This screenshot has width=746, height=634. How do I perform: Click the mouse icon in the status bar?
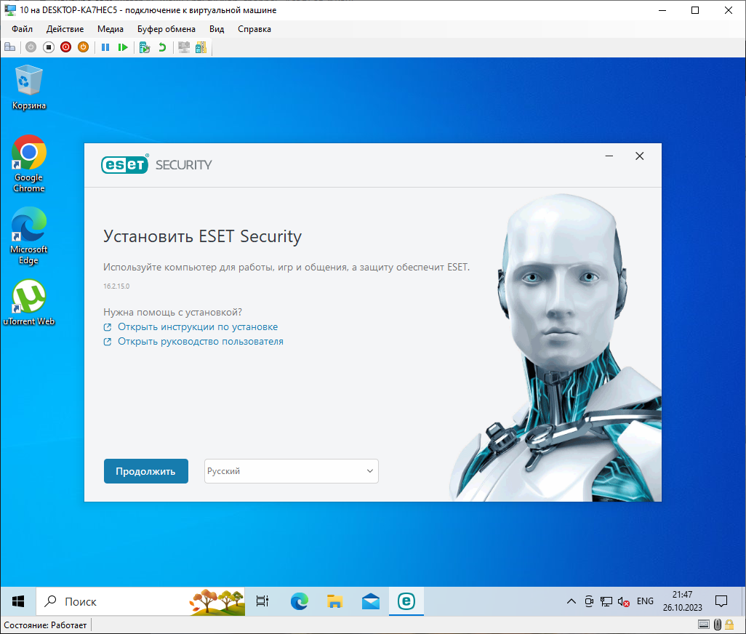718,625
